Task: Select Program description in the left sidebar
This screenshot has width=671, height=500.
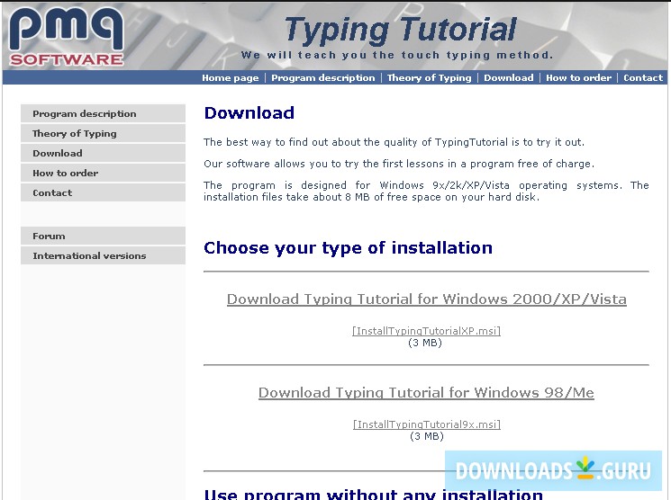Action: (x=104, y=113)
